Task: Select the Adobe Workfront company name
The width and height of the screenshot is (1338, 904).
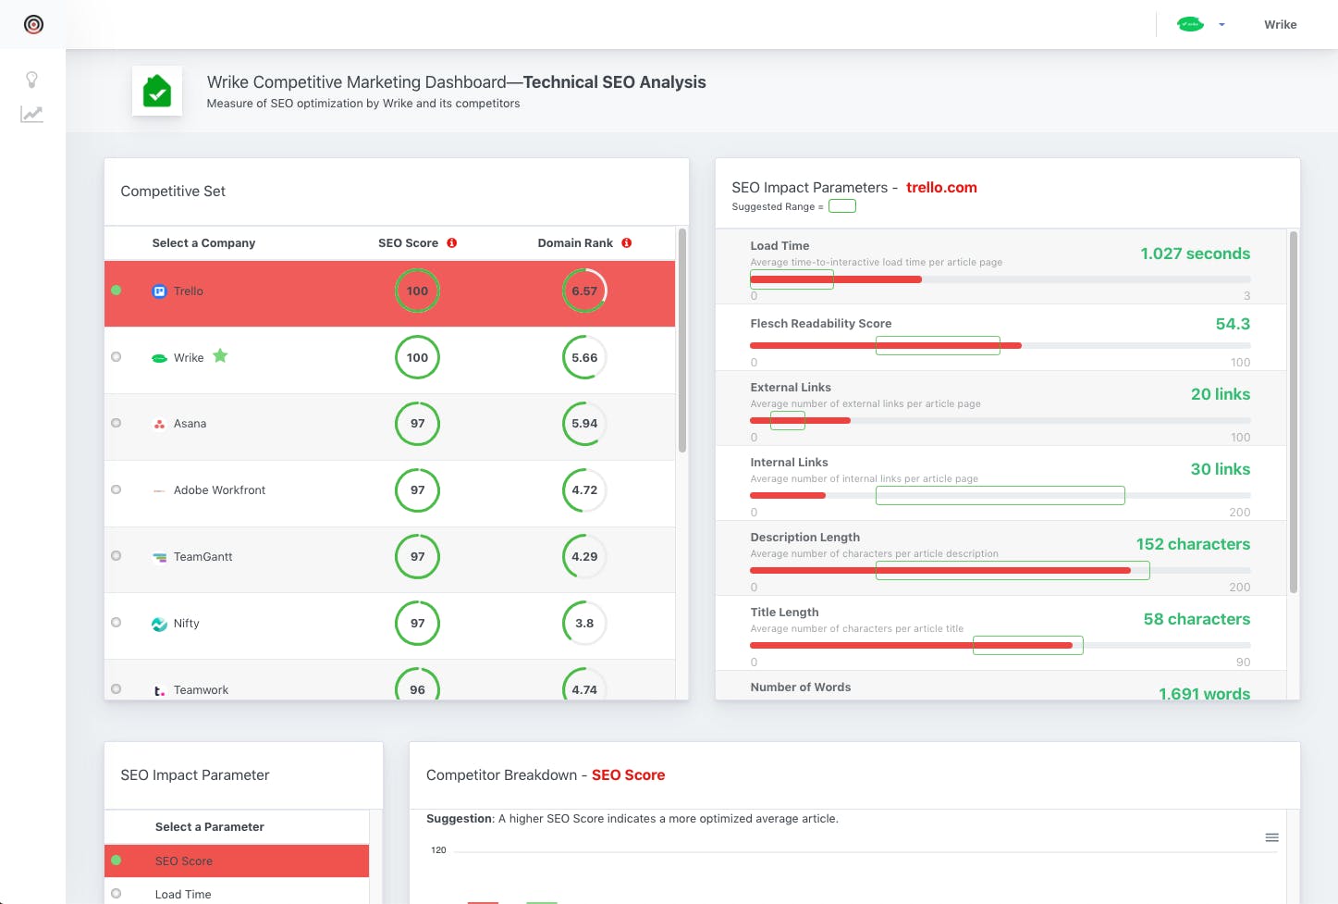Action: tap(219, 490)
